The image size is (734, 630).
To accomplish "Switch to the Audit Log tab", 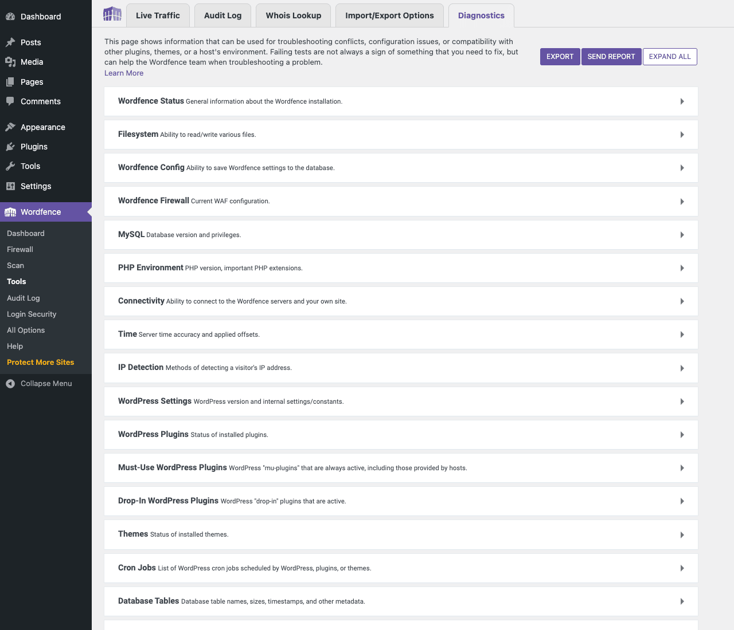I will point(222,15).
